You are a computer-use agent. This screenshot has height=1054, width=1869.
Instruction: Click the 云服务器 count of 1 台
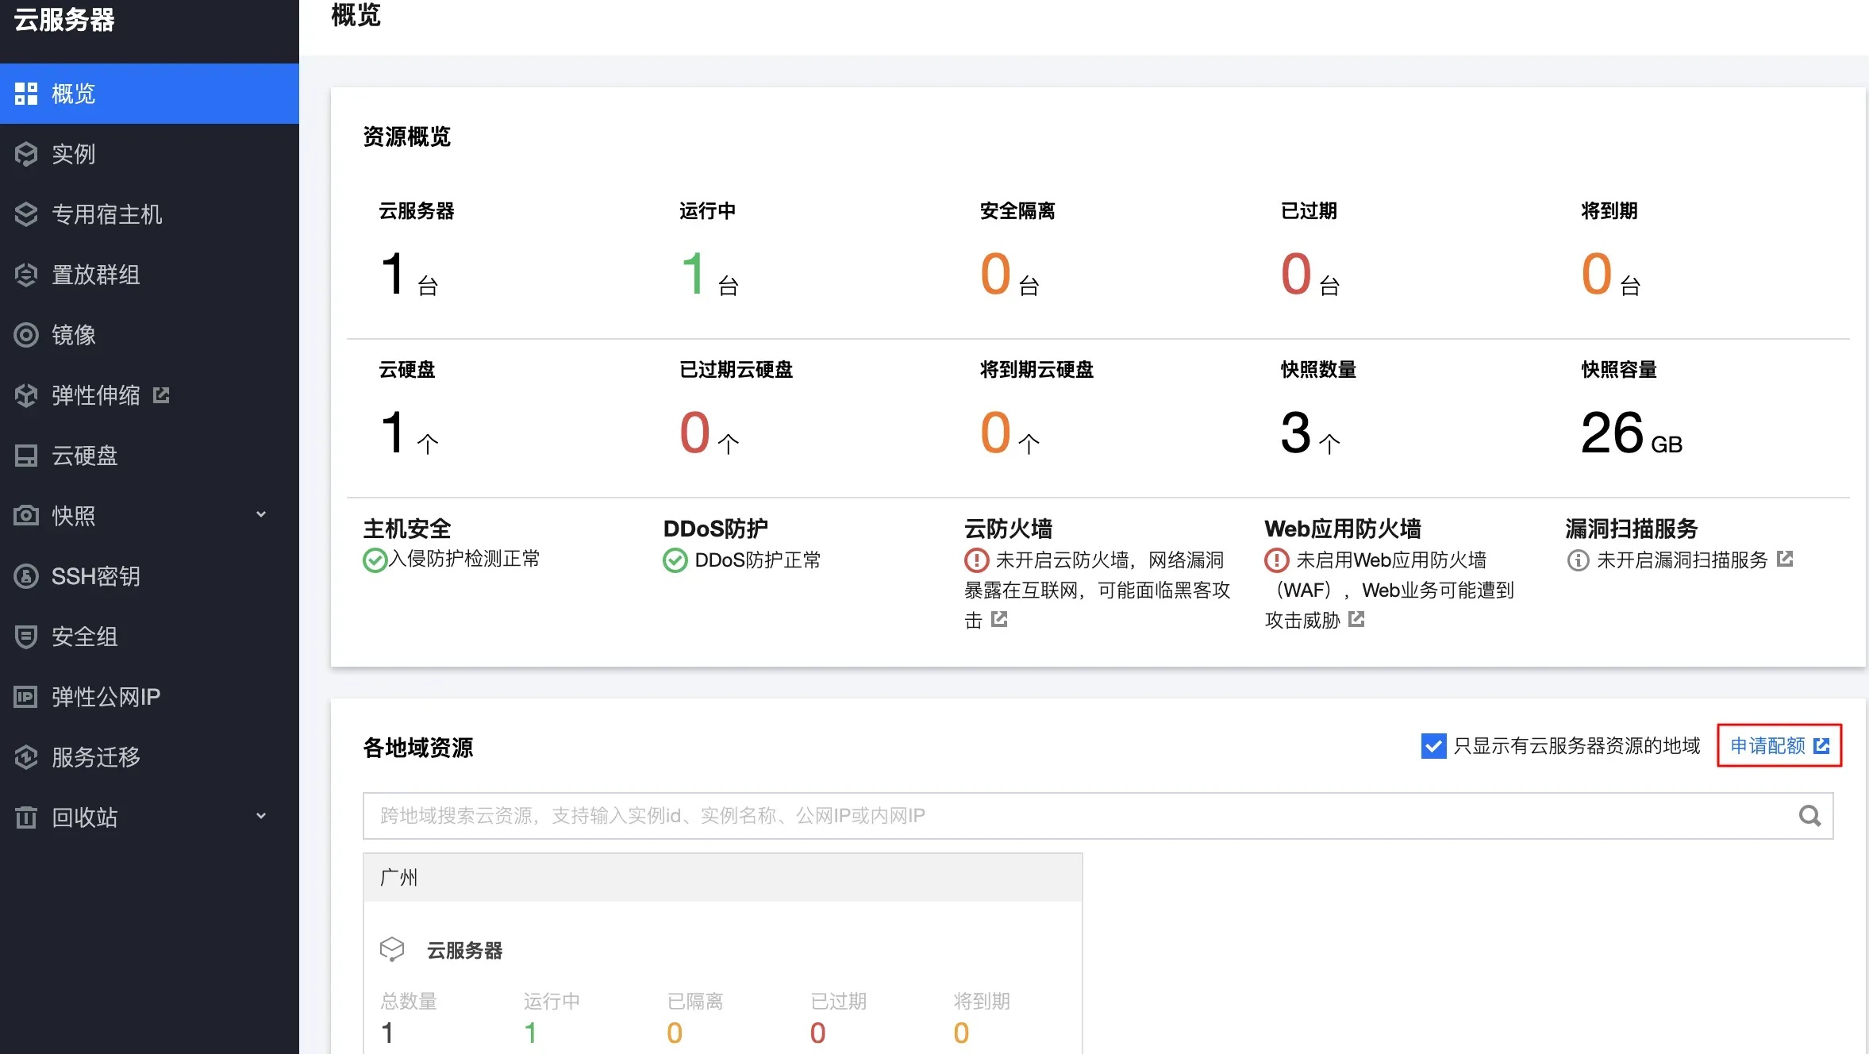pos(410,275)
